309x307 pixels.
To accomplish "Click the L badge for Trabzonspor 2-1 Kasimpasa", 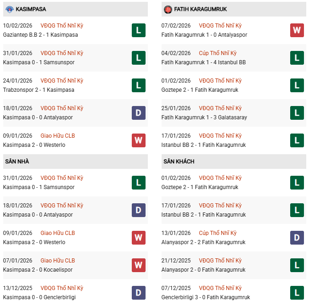I will 139,85.
